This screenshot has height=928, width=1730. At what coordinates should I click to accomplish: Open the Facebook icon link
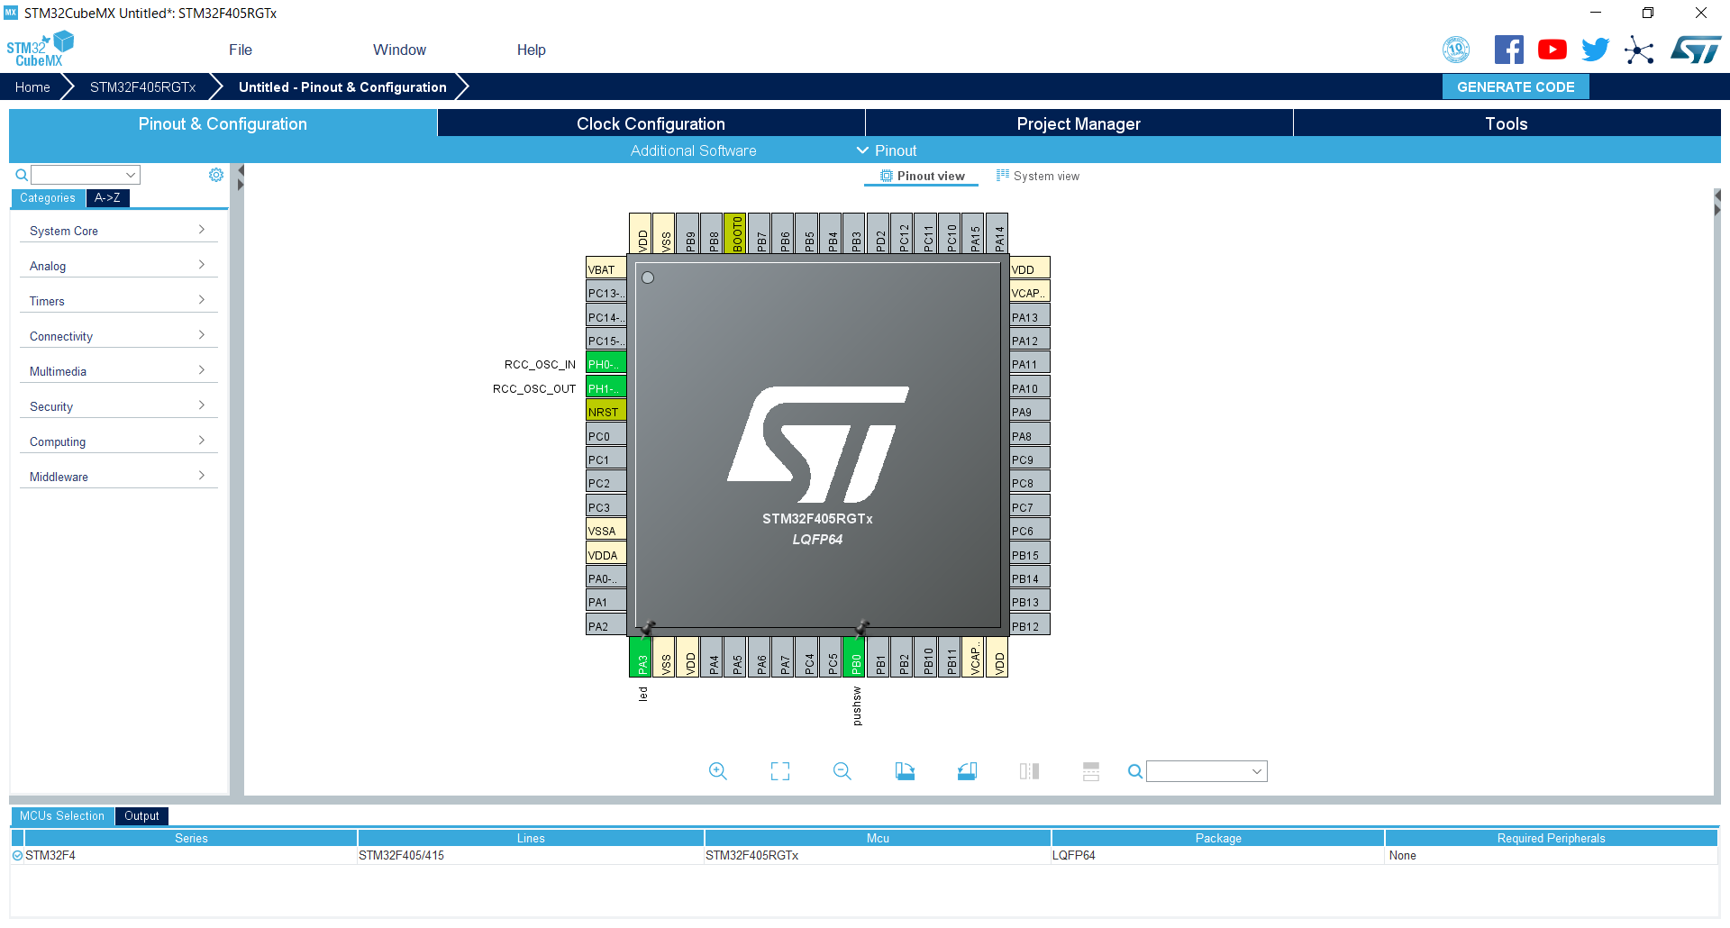coord(1508,50)
